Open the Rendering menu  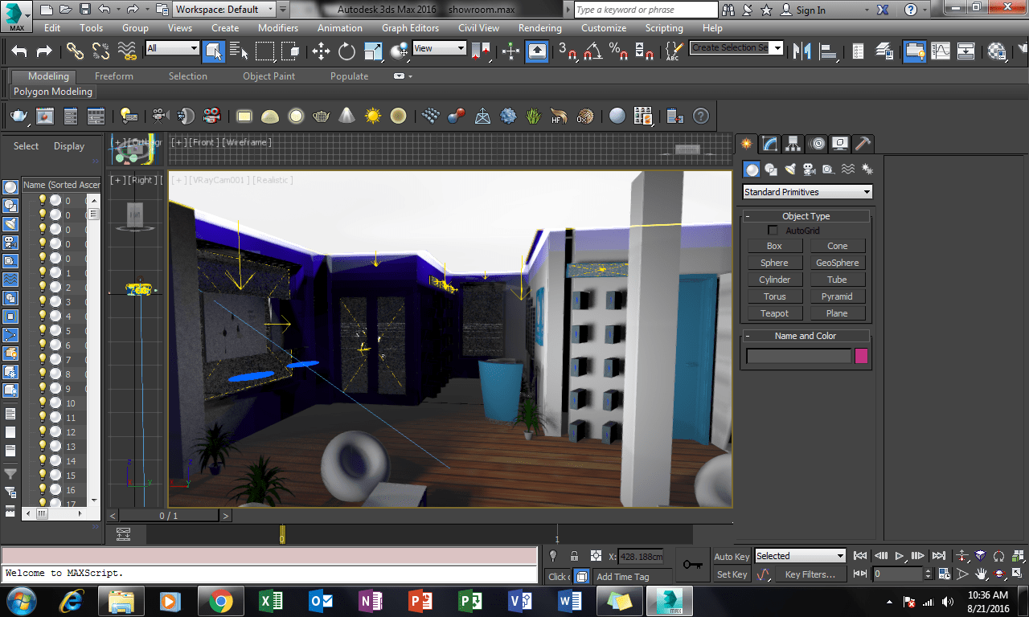pyautogui.click(x=539, y=27)
